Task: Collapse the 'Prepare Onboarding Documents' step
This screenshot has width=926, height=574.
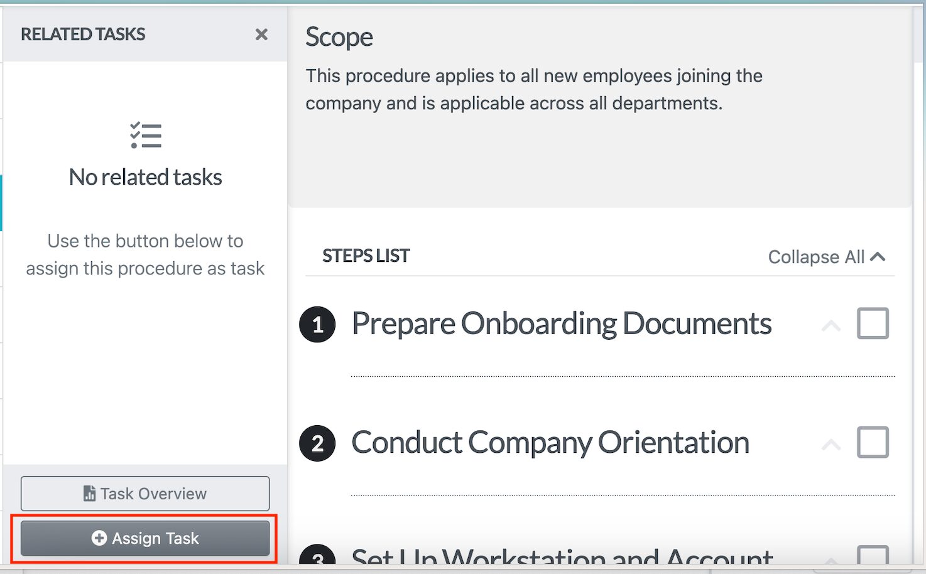Action: pos(831,326)
